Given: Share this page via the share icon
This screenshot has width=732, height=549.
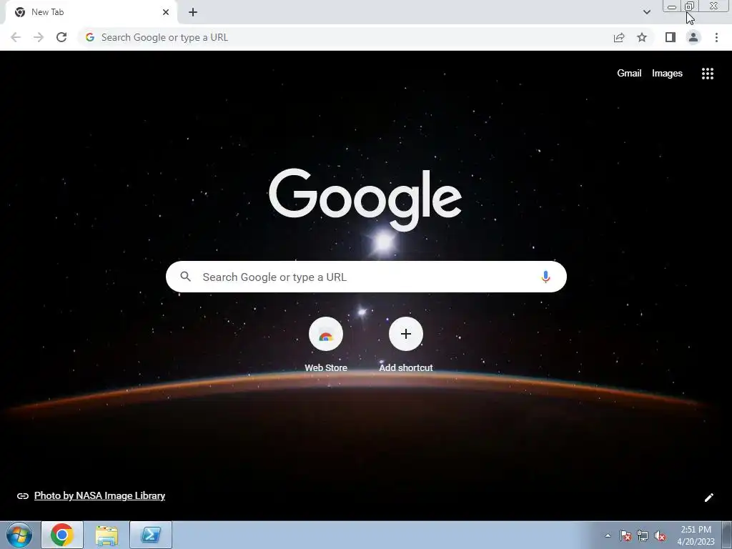Looking at the screenshot, I should [x=619, y=37].
